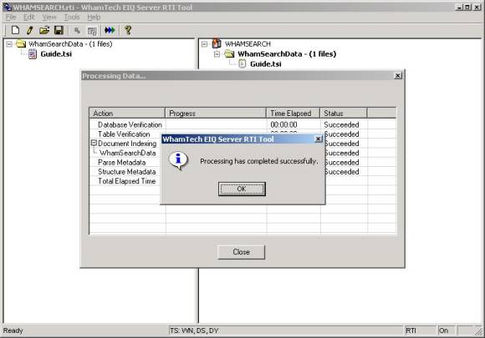
Task: Click the Save floppy disk toolbar icon
Action: 59,30
